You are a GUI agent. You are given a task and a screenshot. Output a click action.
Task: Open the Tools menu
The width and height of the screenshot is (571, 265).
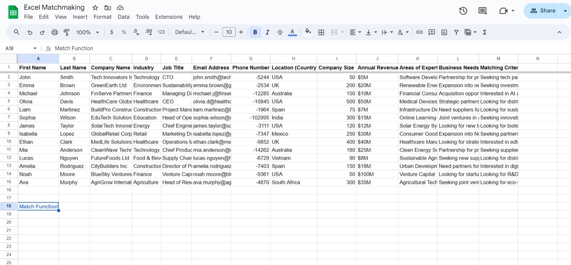point(142,17)
